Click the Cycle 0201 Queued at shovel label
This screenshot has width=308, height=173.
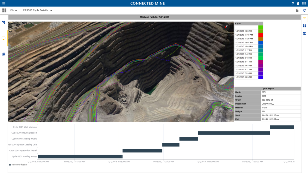tap(23, 151)
